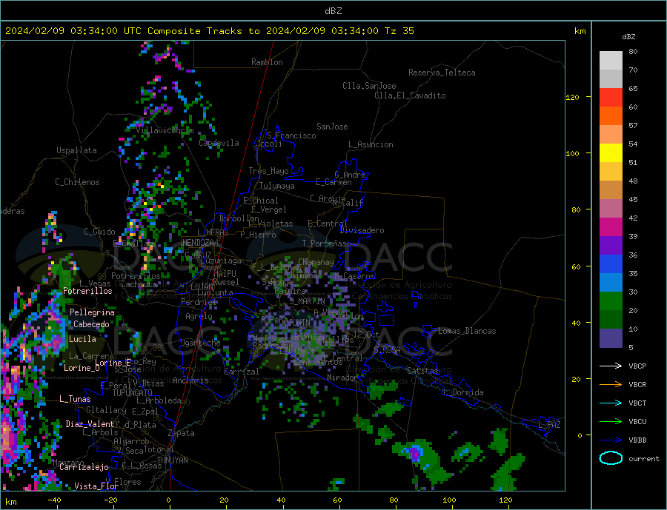
Task: Click the 'S_Francisco' map label
Action: tap(291, 135)
